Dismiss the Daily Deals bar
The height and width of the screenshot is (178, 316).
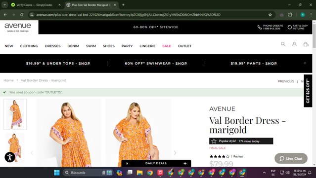127,164
